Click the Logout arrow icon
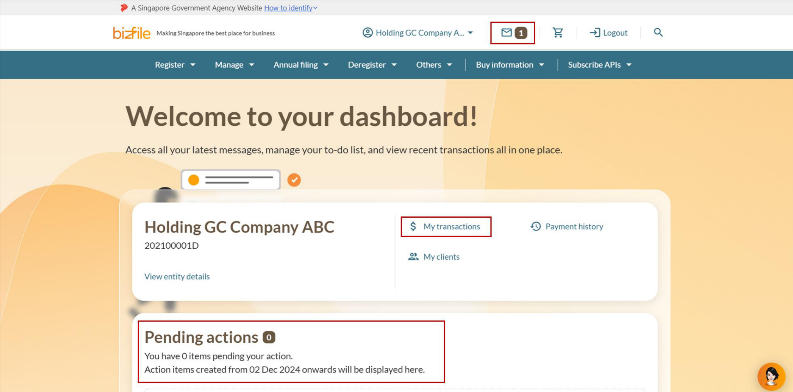 (x=595, y=32)
